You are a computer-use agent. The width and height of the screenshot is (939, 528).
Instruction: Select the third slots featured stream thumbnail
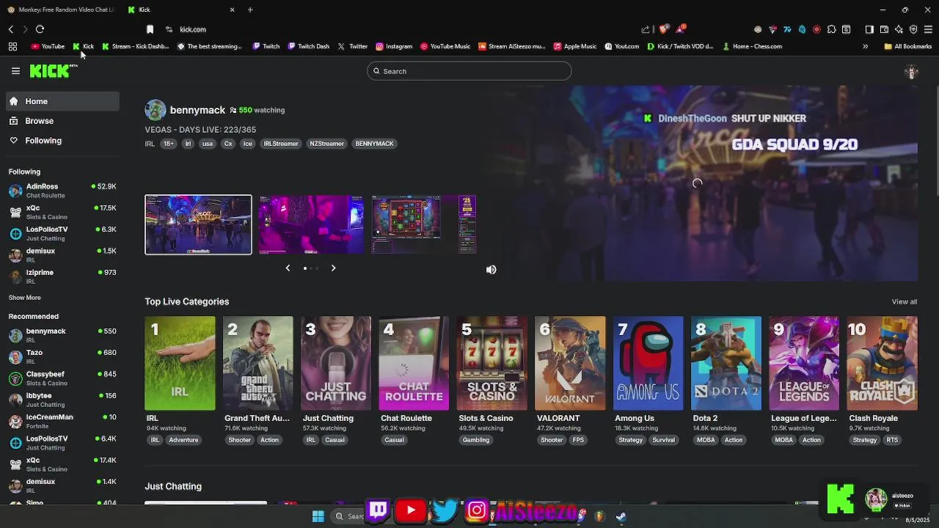(x=424, y=224)
